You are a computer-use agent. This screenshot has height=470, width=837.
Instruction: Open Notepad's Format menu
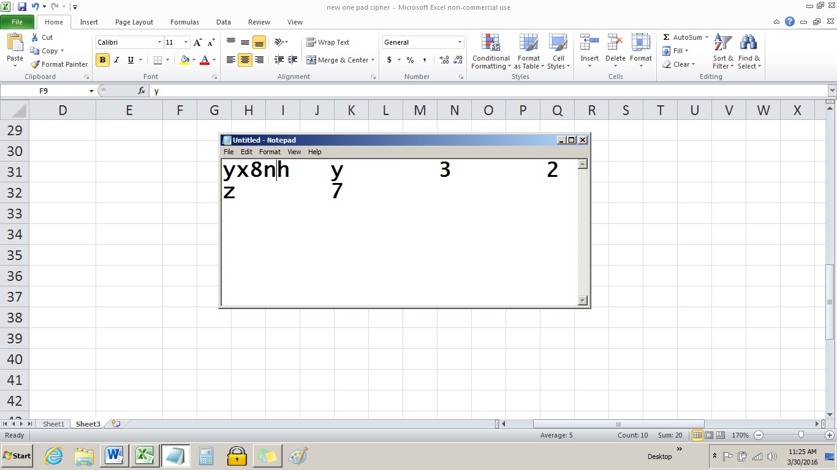[270, 152]
